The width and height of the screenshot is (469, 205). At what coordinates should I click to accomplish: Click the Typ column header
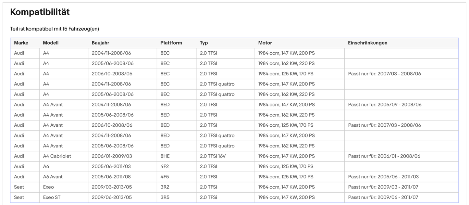(x=204, y=43)
